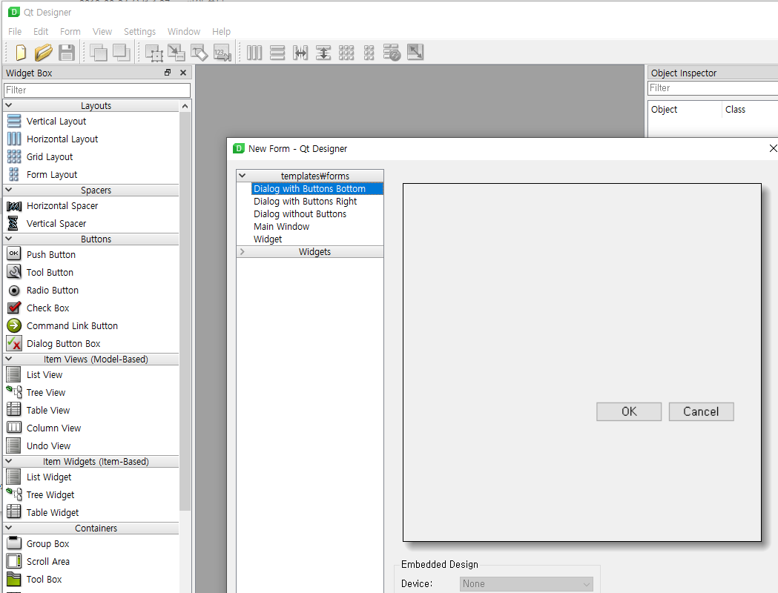Activate the Edit Signals/Slots mode icon
Image resolution: width=778 pixels, height=593 pixels.
pos(176,52)
